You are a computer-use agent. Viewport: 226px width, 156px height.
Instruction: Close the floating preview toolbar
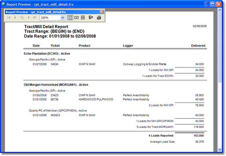coord(102,12)
